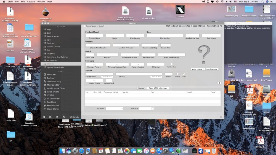Select the config.plist file on the desktop

(x=11, y=116)
